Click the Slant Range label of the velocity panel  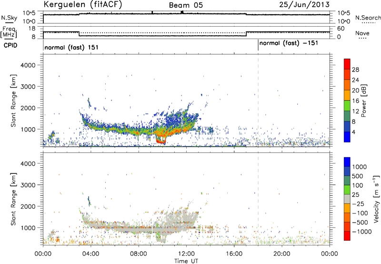[x=13, y=199]
